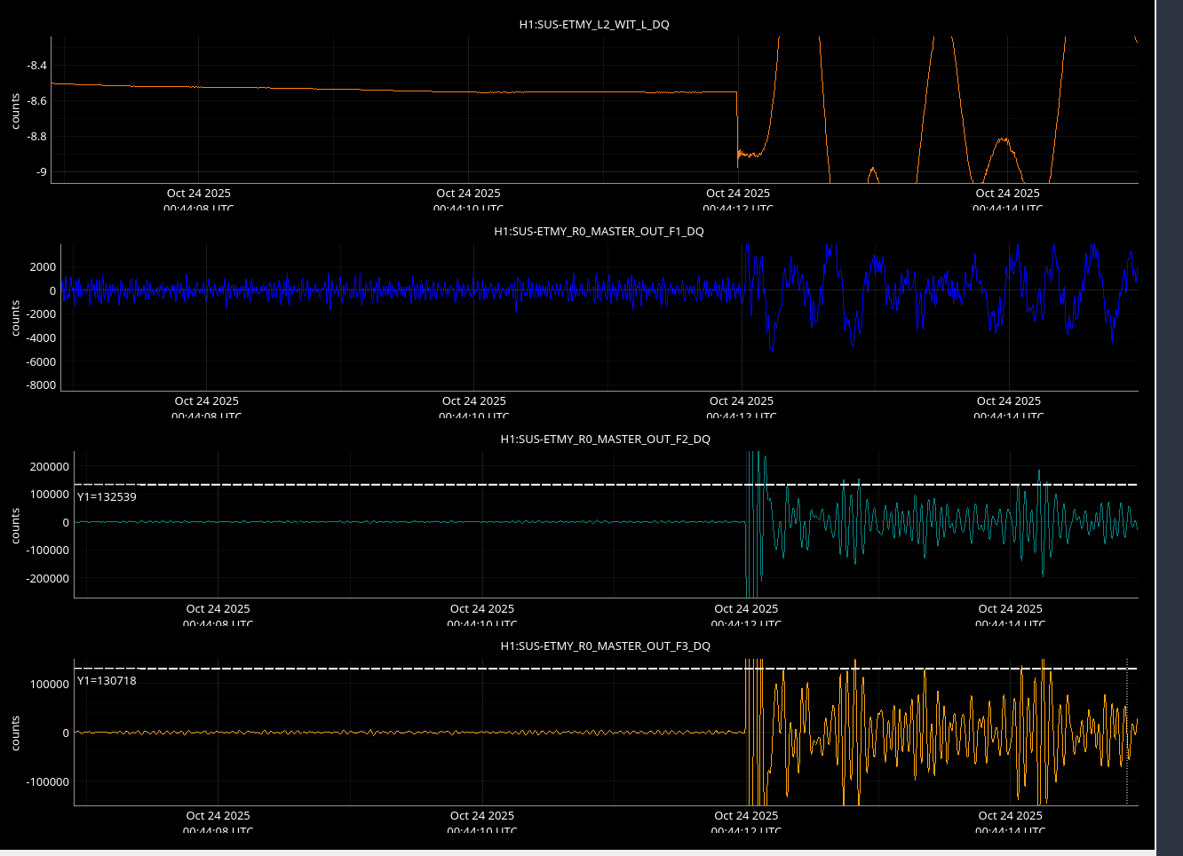Click the counts axis label of F1 plot
This screenshot has height=856, width=1183.
click(x=16, y=318)
